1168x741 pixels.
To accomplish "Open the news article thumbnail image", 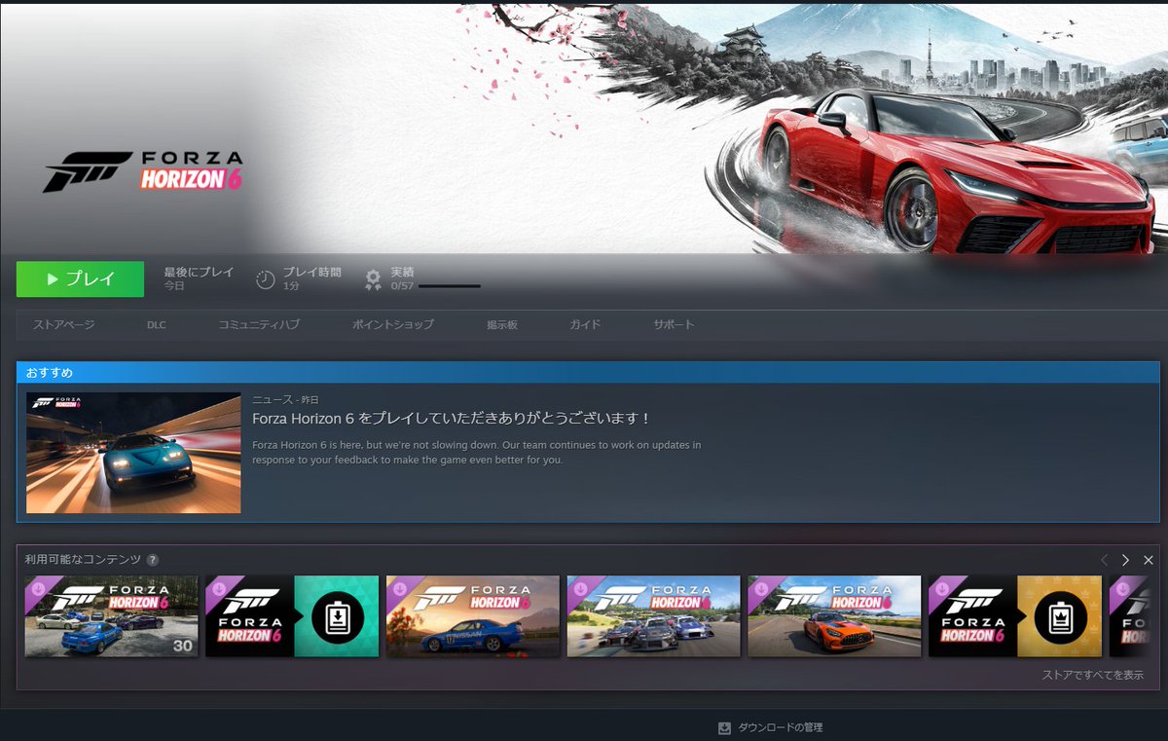I will [x=133, y=453].
